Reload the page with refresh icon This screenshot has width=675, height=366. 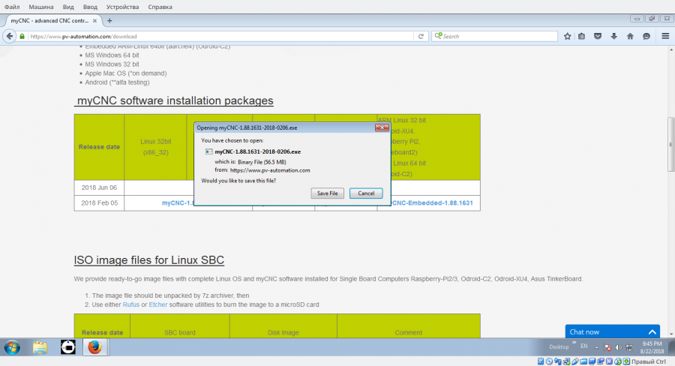pos(421,36)
